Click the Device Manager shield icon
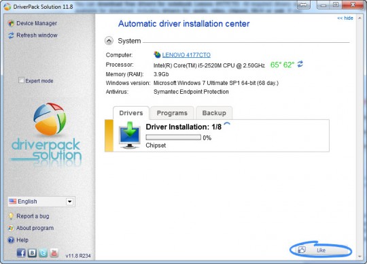Image resolution: width=367 pixels, height=264 pixels. point(11,23)
